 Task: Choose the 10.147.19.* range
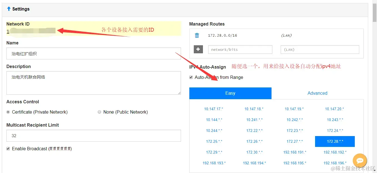click(294, 109)
